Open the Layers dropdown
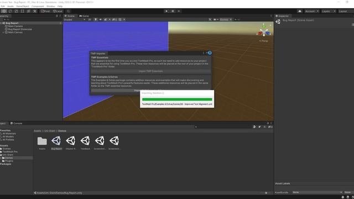Screen dimensions: 354x199 (329, 11)
